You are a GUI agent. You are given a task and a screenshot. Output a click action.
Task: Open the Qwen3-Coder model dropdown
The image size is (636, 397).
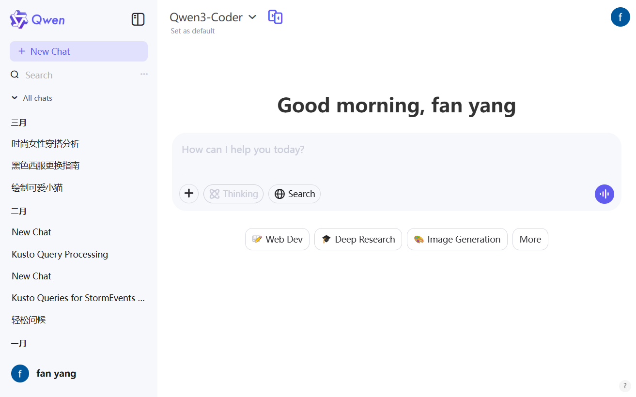coord(213,17)
